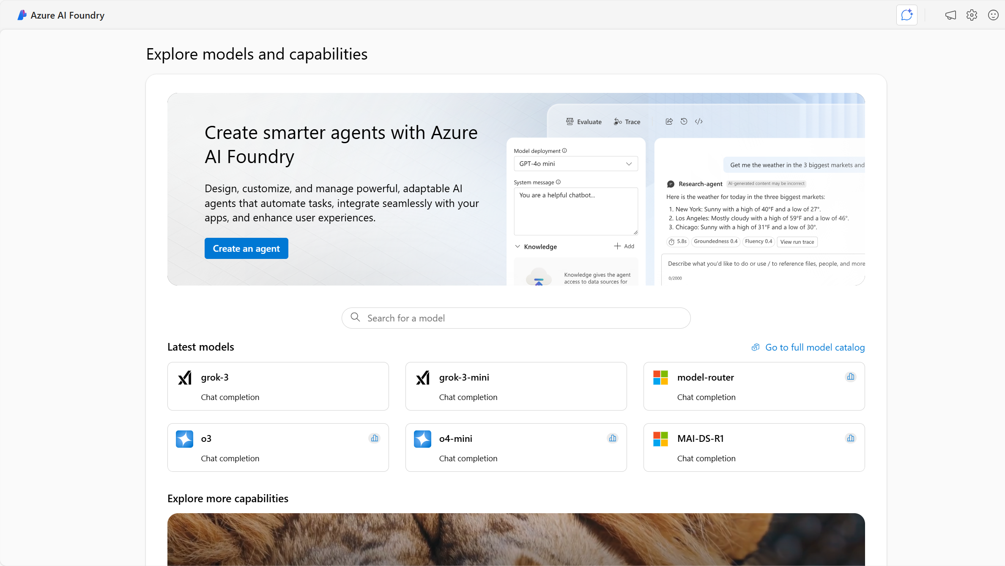Click the Azure AI Foundry logo
The height and width of the screenshot is (566, 1005).
click(22, 15)
